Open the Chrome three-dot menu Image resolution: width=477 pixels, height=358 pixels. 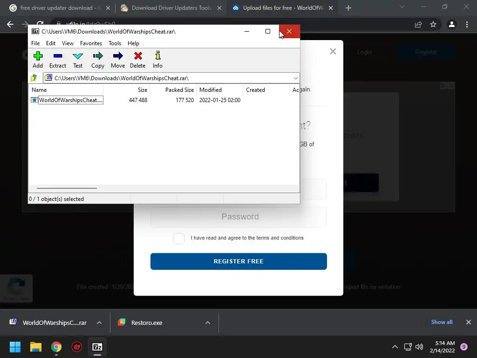tap(467, 24)
